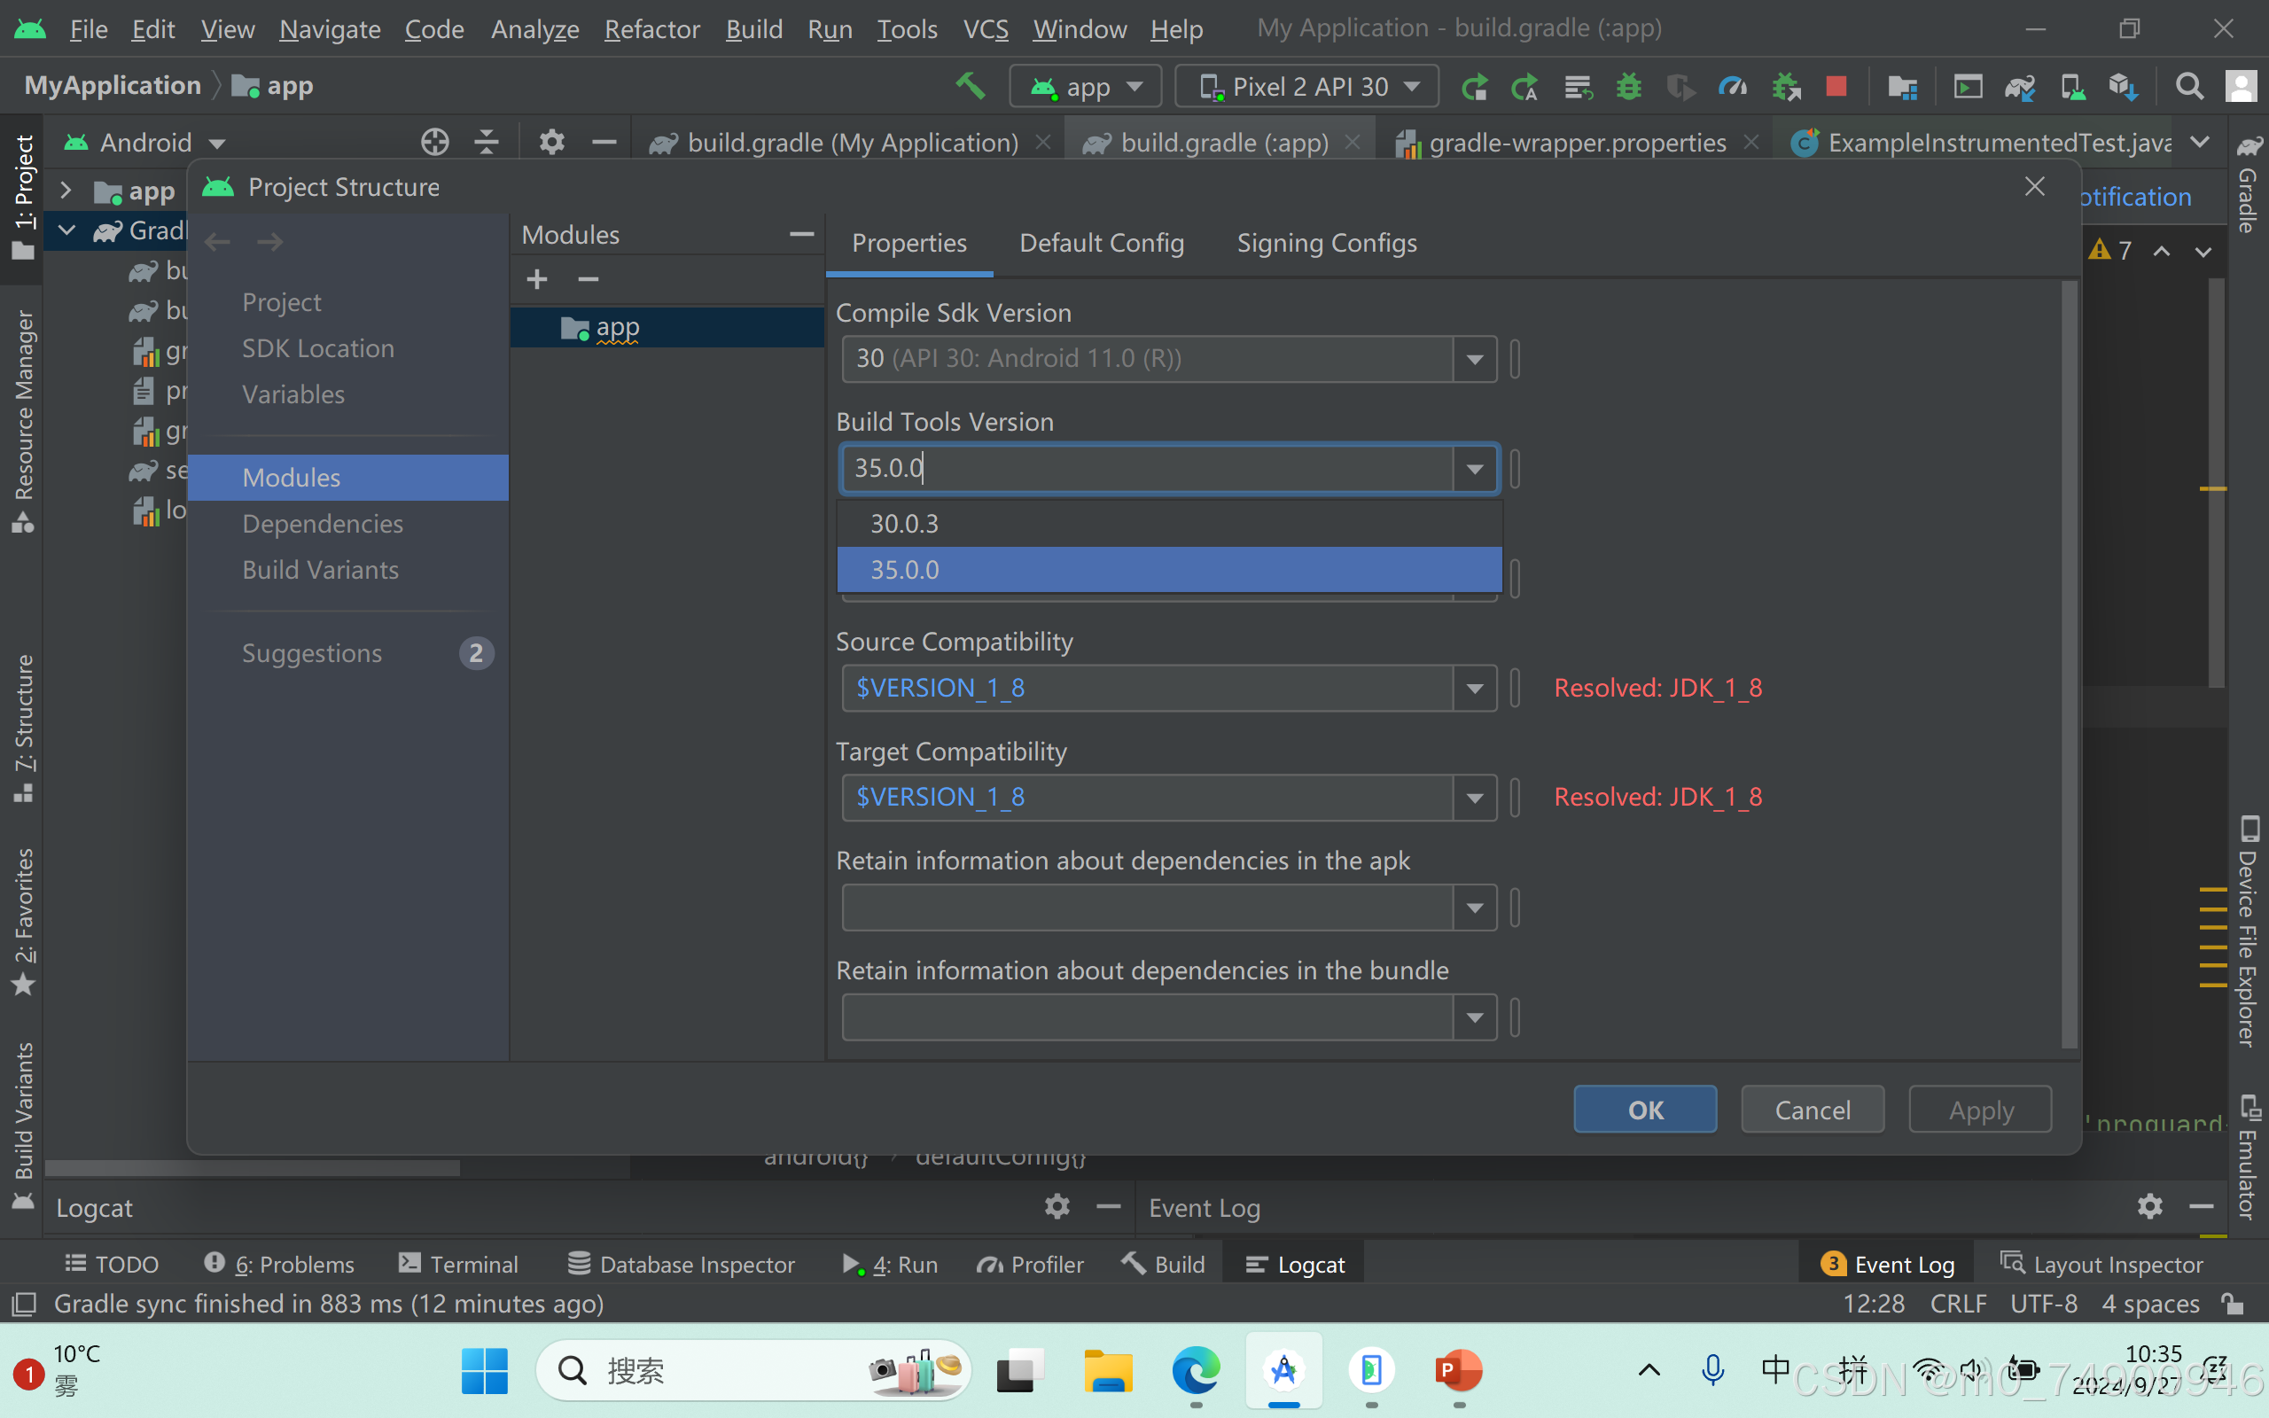Select 35.0.0 in the Build Tools dropdown list
The width and height of the screenshot is (2269, 1418).
click(1167, 569)
